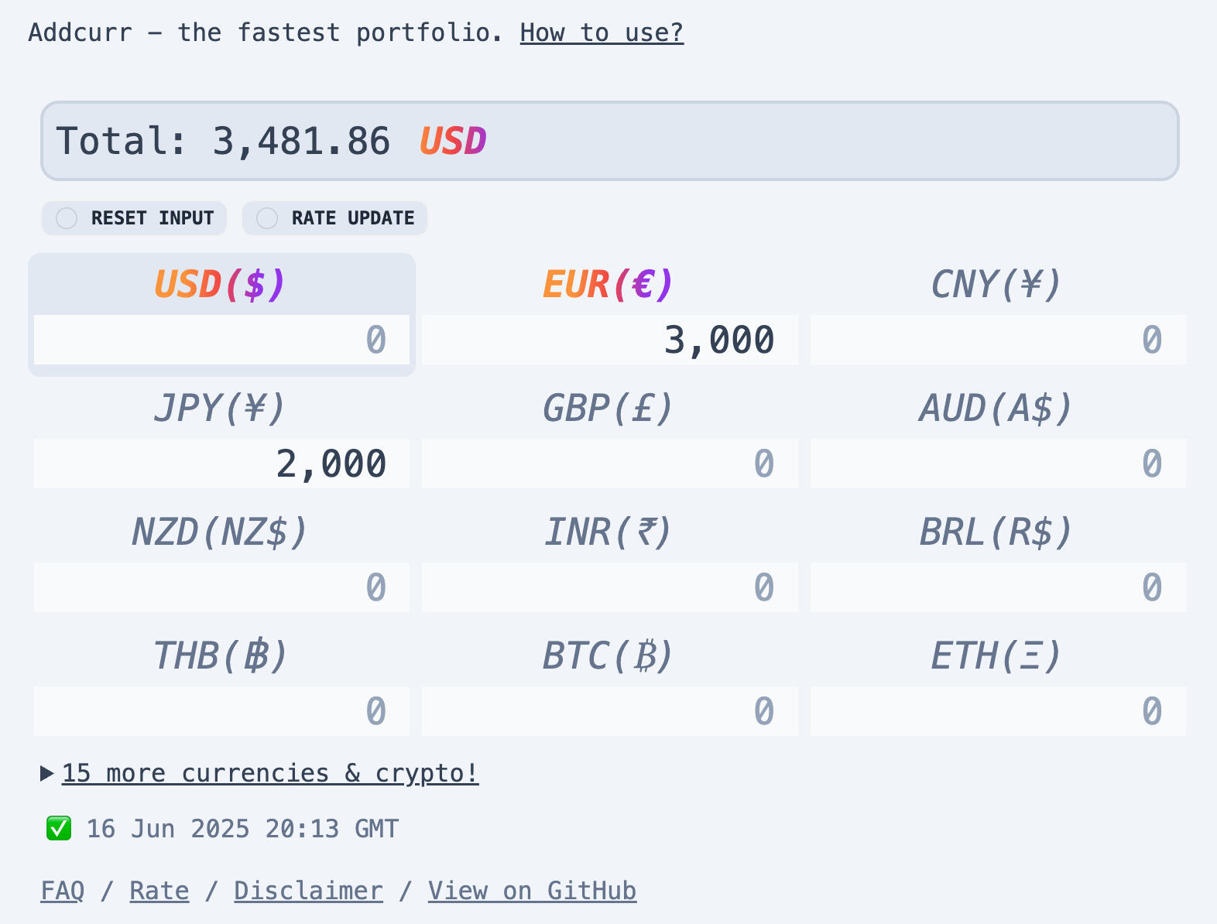Screen dimensions: 1217x924
Task: Open the Disclaimer link
Action: coord(308,891)
